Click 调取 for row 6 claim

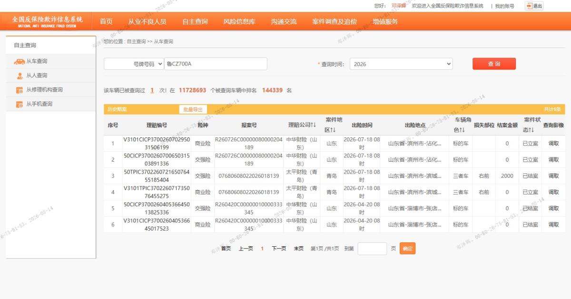click(x=553, y=224)
